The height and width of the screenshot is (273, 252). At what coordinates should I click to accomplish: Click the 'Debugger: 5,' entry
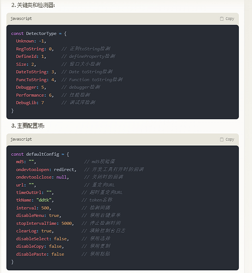coord(31,87)
